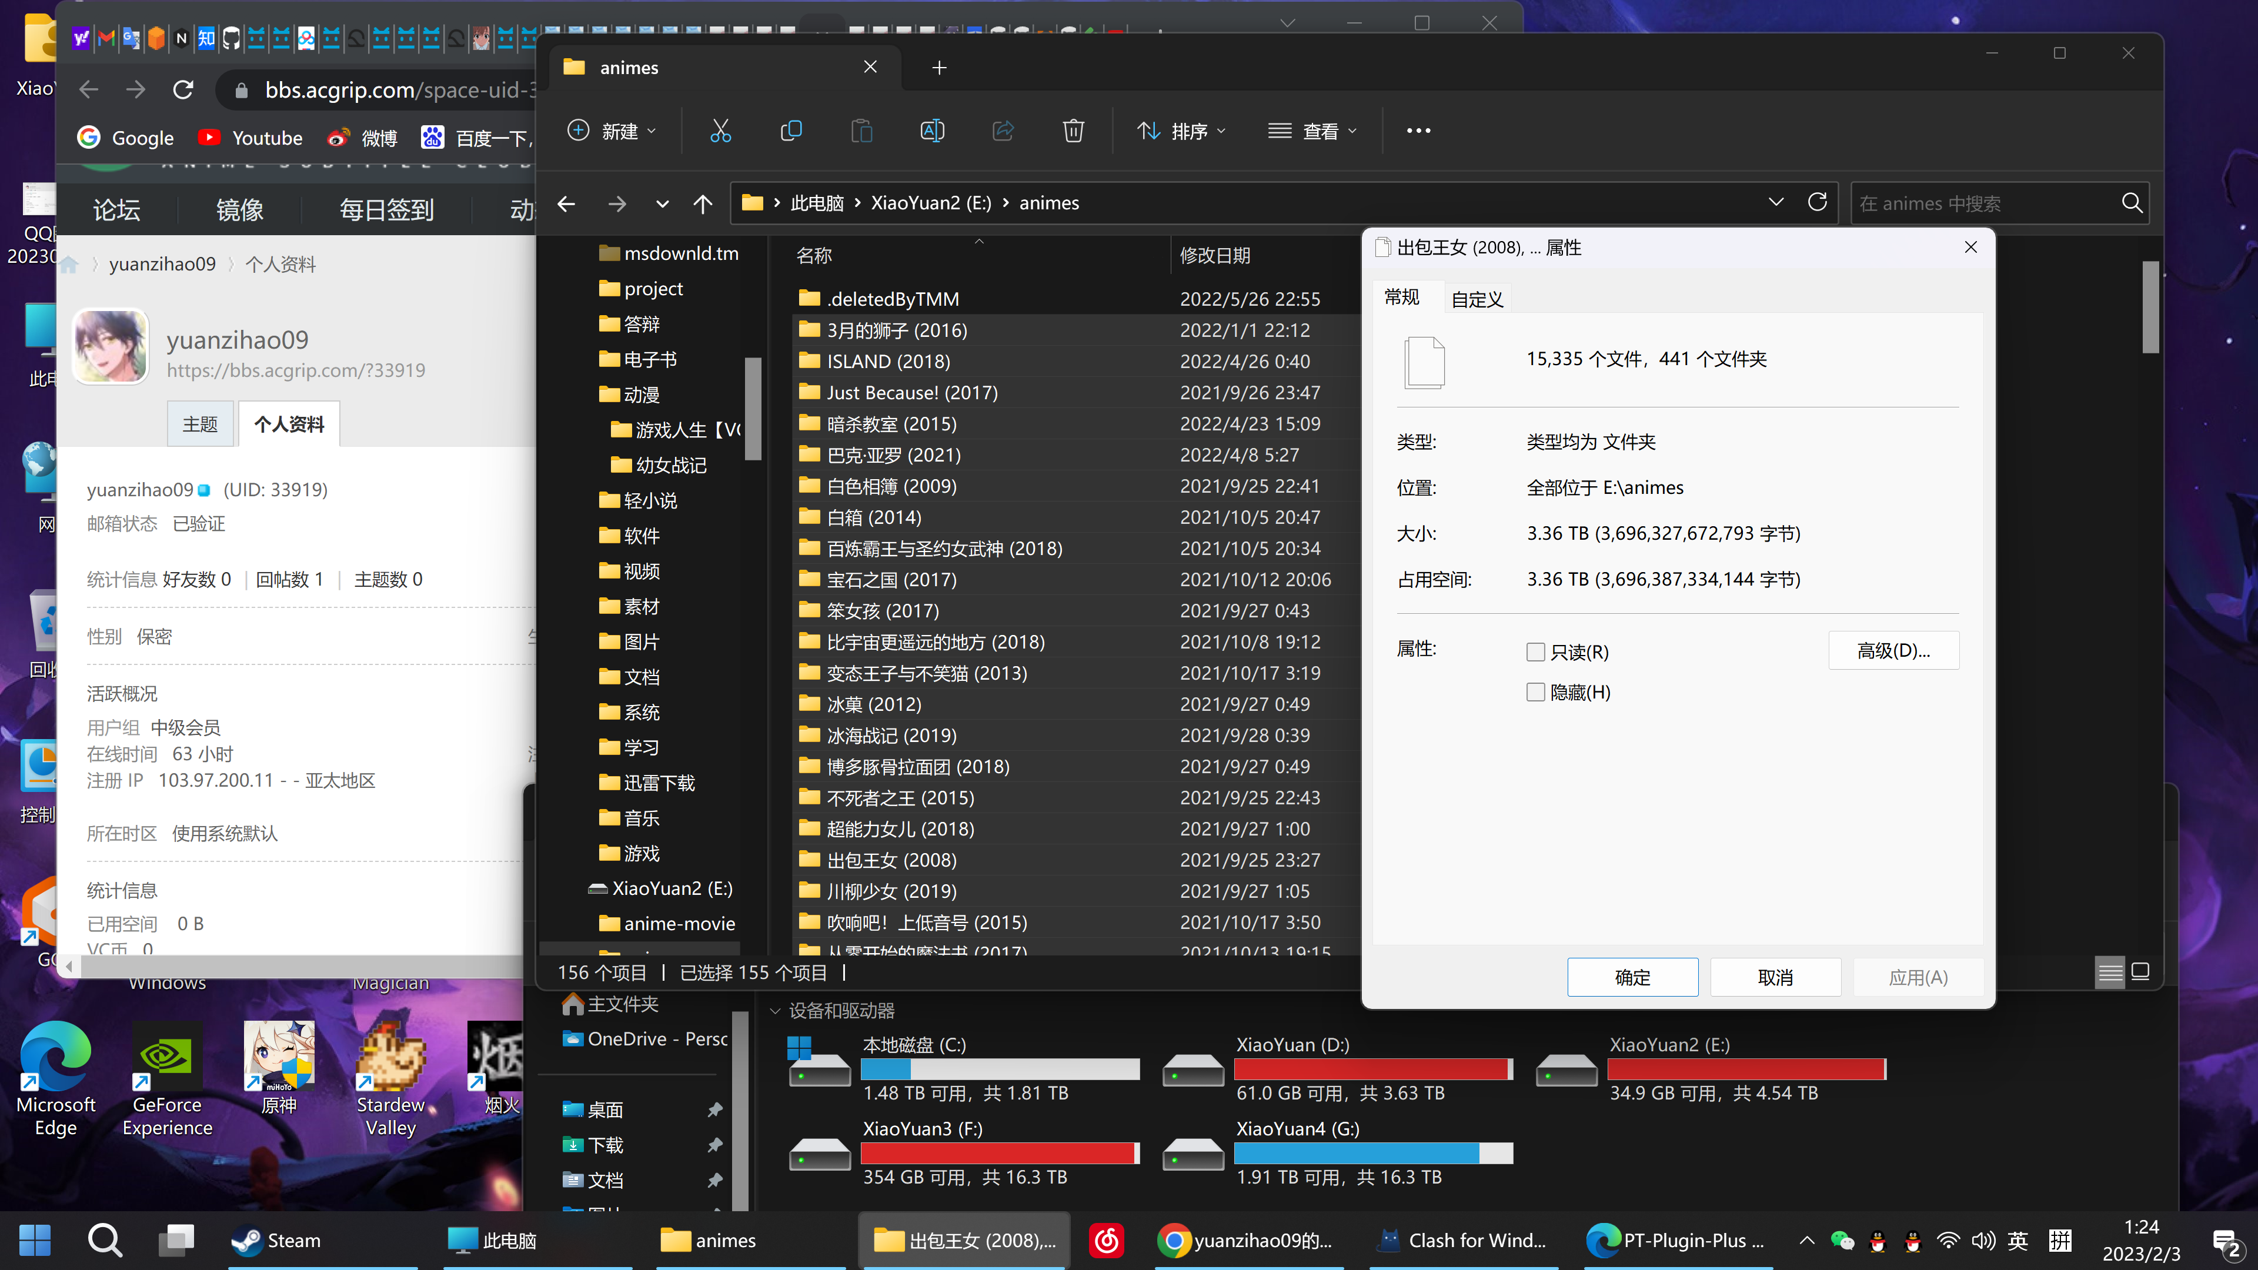2258x1270 pixels.
Task: Check the 隐藏(H) hidden checkbox
Action: tap(1535, 693)
